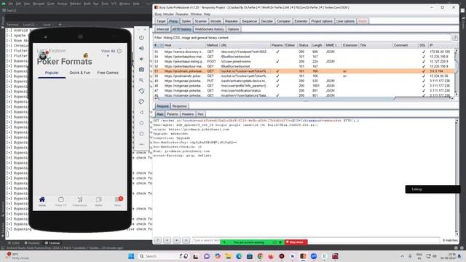Tap the profile avatar in poker app
The height and width of the screenshot is (262, 466).
(43, 55)
